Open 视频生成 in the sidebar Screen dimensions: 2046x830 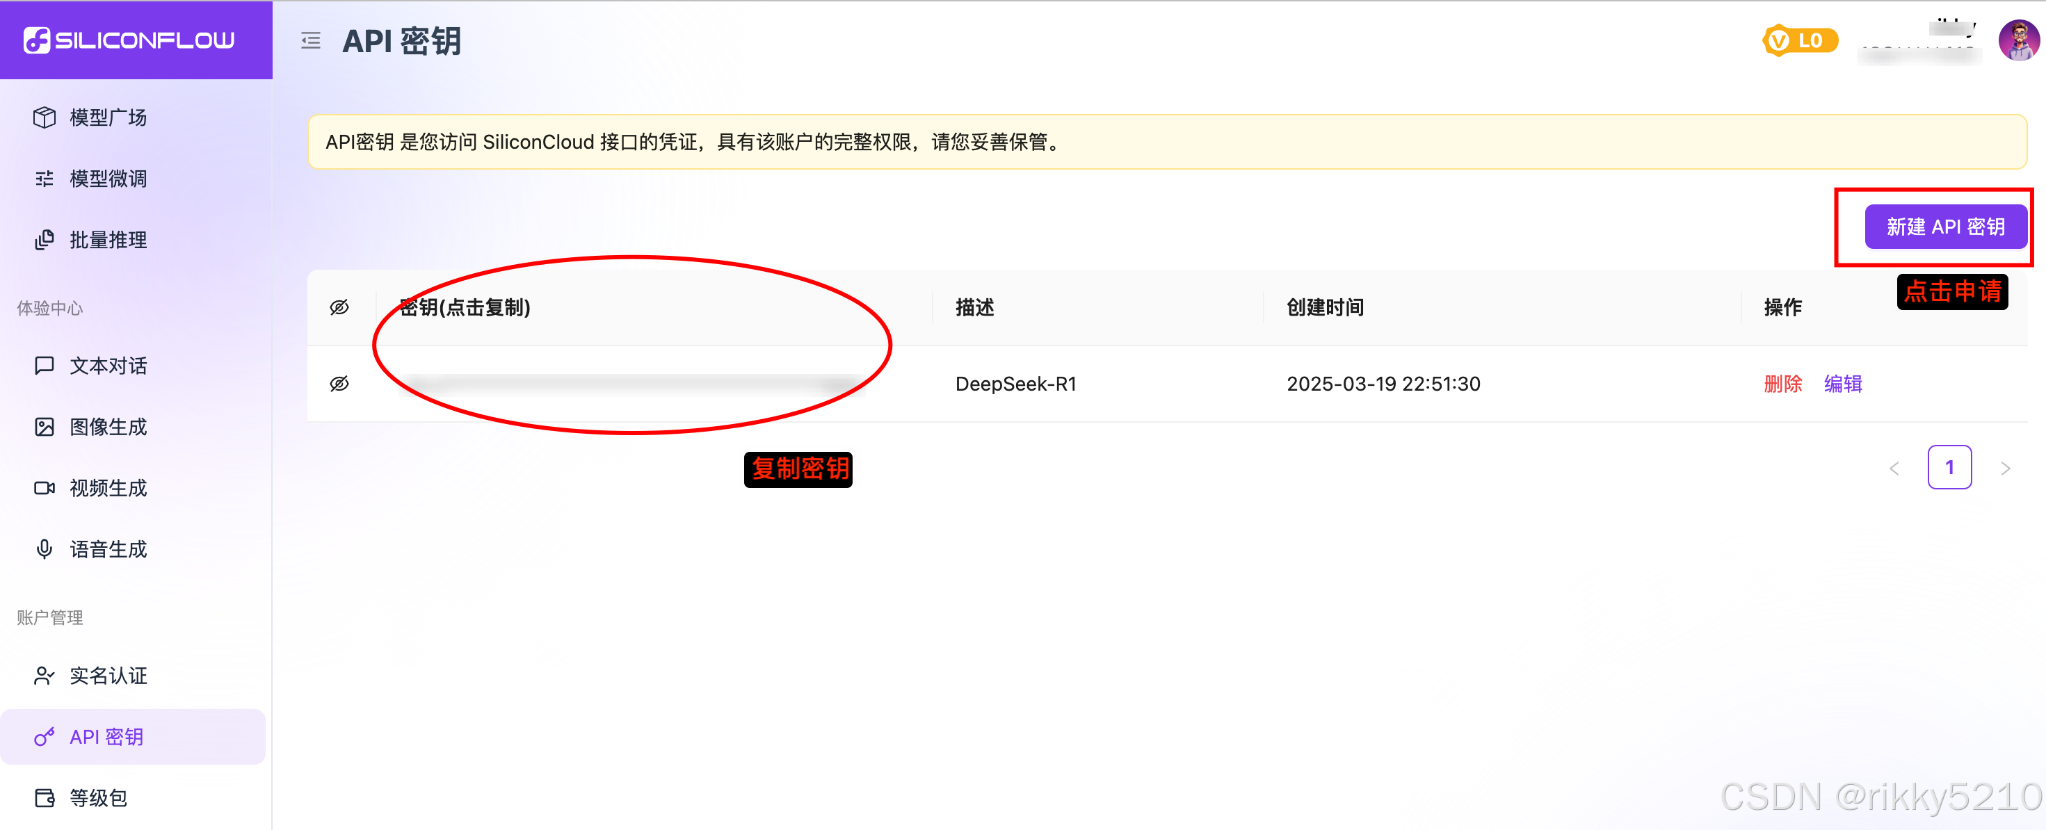(107, 488)
